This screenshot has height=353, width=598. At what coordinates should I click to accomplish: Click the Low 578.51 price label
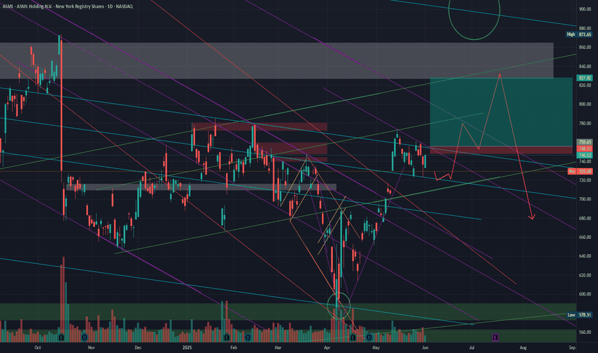coord(579,315)
